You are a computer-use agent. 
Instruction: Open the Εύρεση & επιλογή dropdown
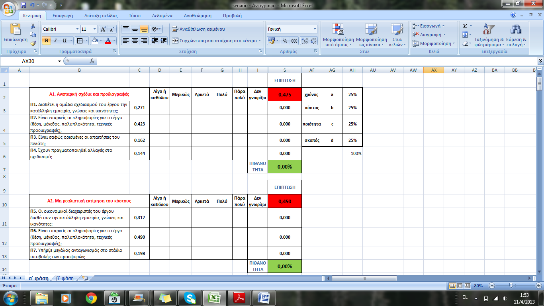[517, 35]
